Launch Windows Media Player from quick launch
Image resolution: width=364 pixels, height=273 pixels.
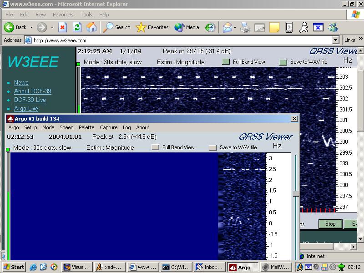coord(54,267)
